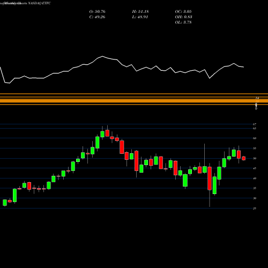
Task: Click the high price 'H: 51.18'
Action: (x=140, y=12)
